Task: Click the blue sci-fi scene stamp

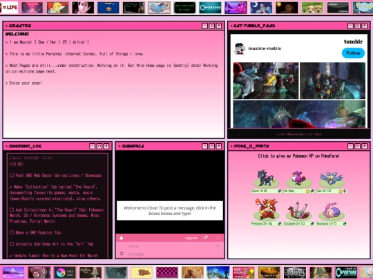Action: (218, 272)
